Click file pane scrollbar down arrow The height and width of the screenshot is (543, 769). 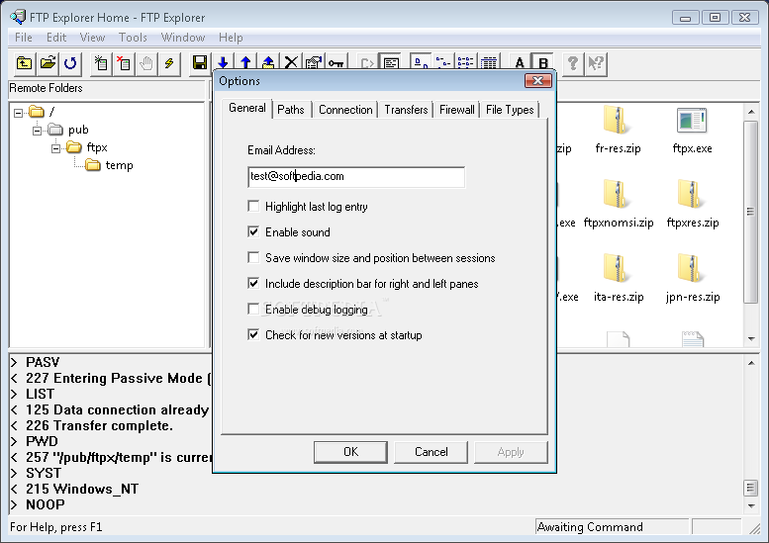(x=751, y=339)
